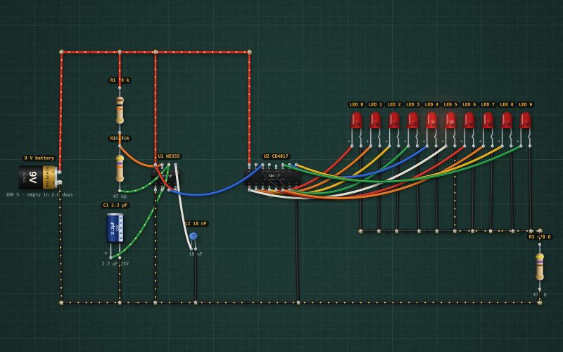Click the battery "empty in" status text
This screenshot has height=352, width=563.
[x=39, y=195]
